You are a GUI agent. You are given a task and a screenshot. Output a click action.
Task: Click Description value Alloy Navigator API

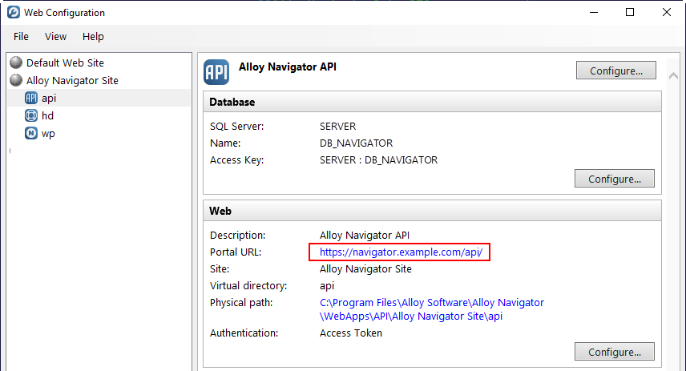[365, 236]
